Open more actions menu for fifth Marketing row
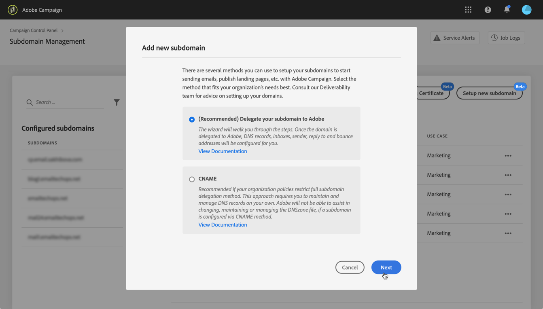 coord(508,233)
